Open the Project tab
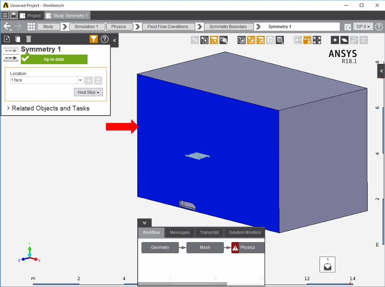The image size is (385, 287). click(x=31, y=16)
